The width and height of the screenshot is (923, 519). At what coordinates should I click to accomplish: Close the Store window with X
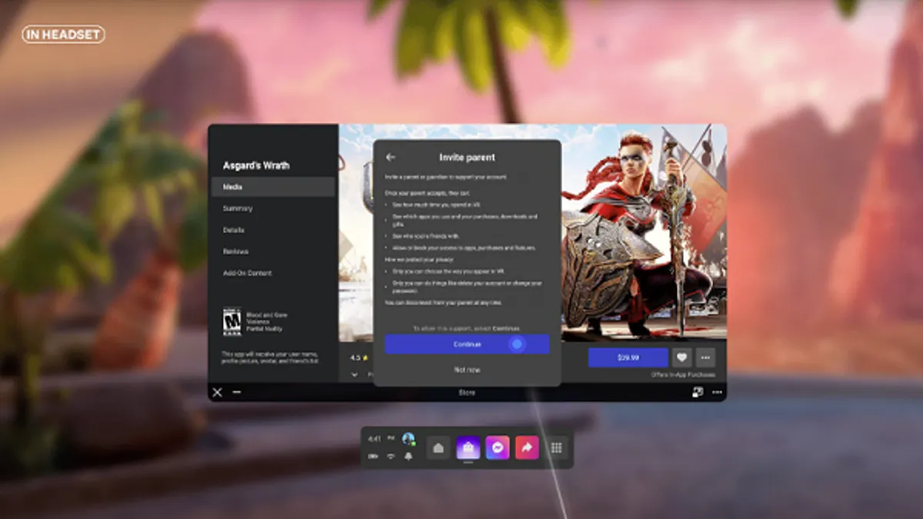[218, 392]
